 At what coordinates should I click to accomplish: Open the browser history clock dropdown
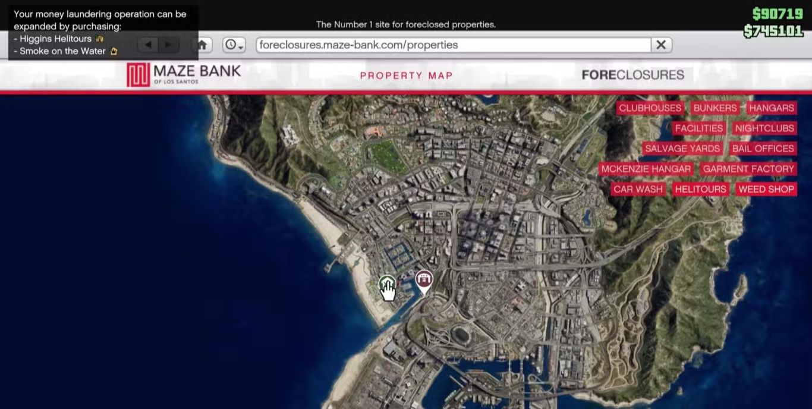(x=234, y=45)
